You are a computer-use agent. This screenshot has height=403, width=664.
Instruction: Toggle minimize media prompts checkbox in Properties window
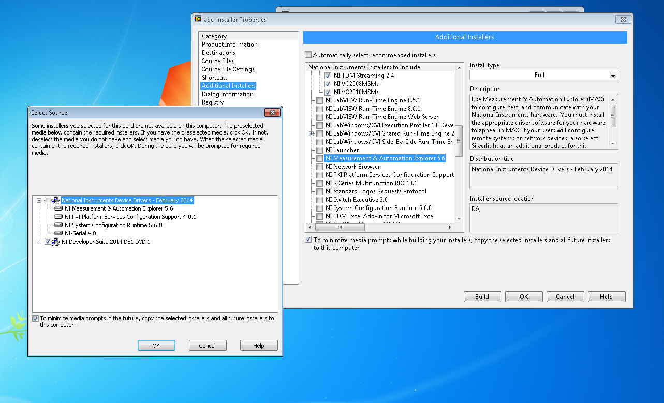click(308, 240)
